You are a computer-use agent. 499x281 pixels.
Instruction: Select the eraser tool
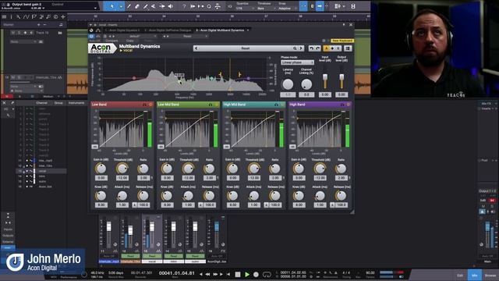137,6
